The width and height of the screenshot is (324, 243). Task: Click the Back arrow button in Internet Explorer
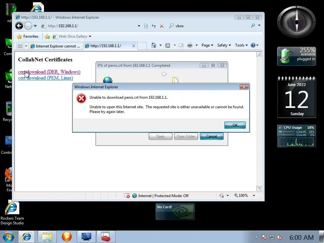click(19, 26)
